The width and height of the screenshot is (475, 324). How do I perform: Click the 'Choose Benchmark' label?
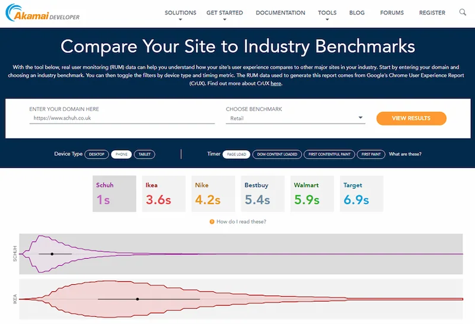coord(254,109)
